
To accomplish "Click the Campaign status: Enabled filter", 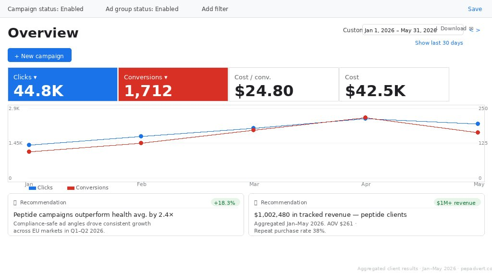I will (46, 9).
